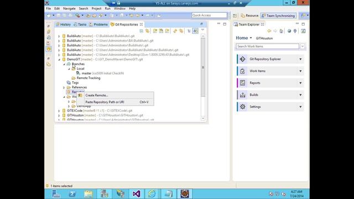This screenshot has width=354, height=199.
Task: Click the Work Items button
Action: (270, 71)
